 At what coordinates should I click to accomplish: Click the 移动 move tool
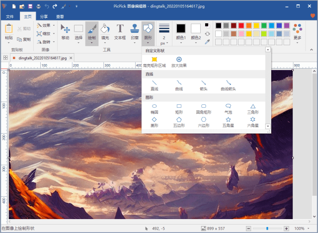pos(65,31)
